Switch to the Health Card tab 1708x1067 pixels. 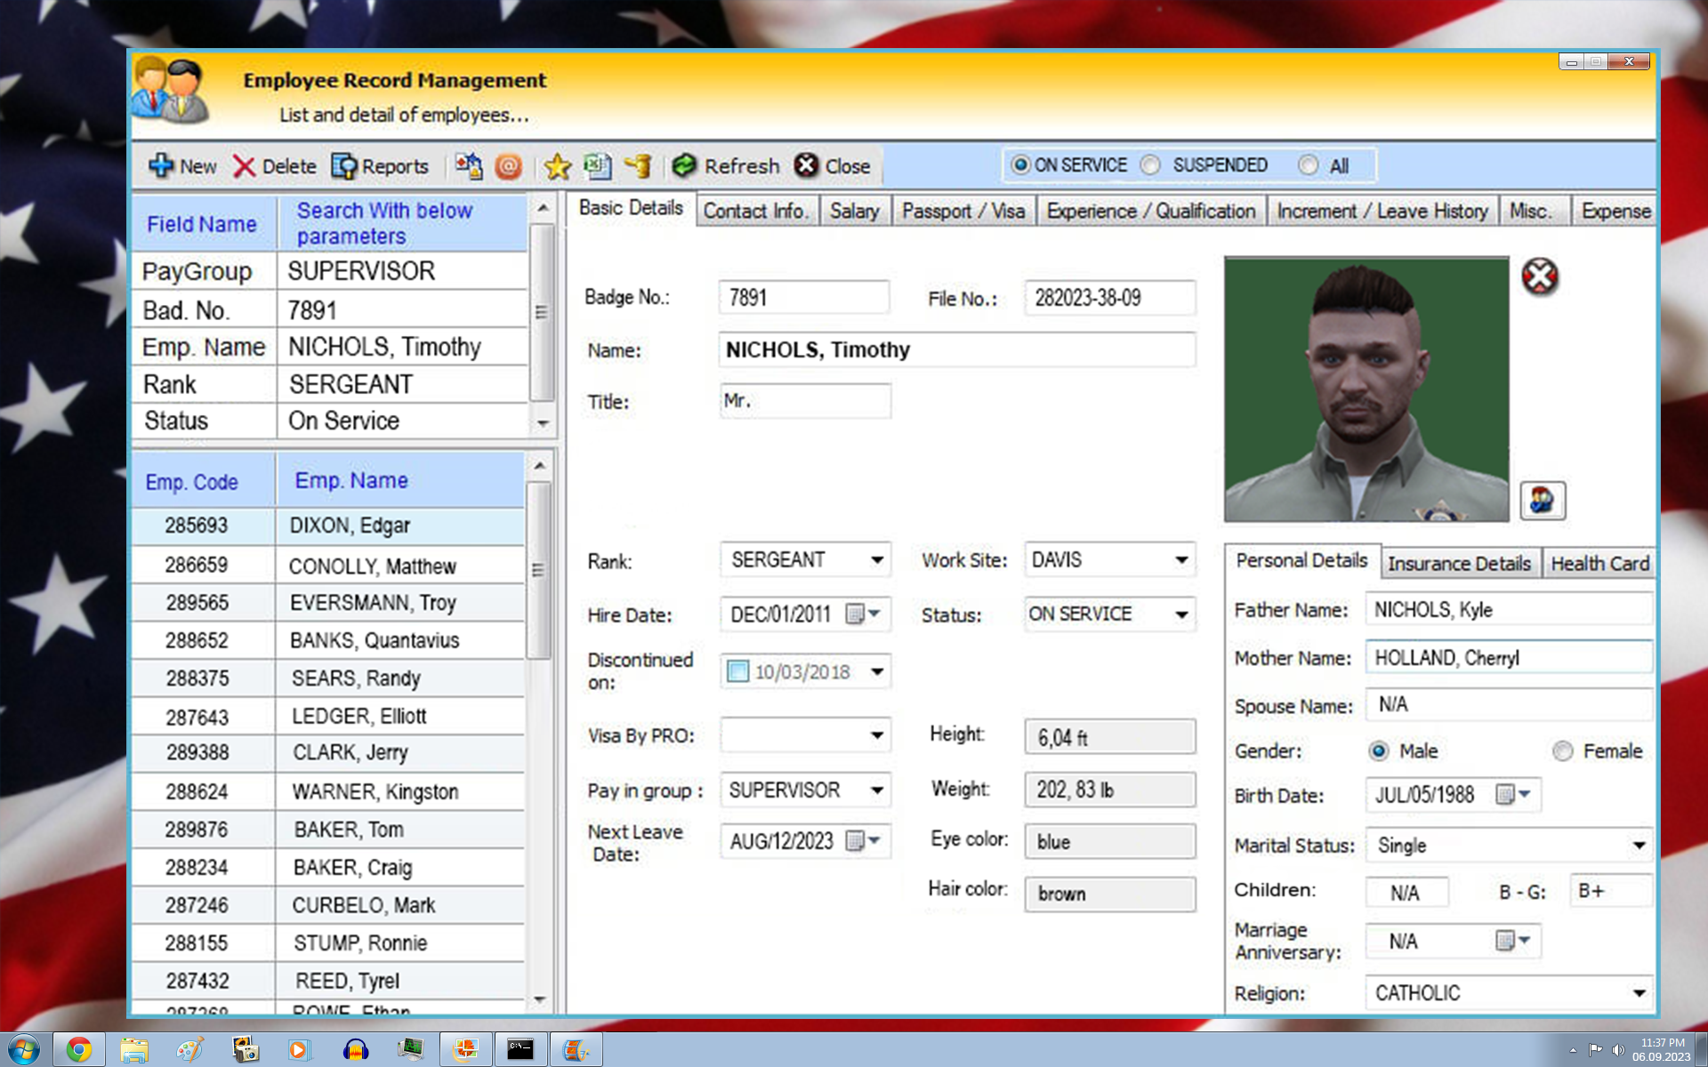click(x=1599, y=564)
